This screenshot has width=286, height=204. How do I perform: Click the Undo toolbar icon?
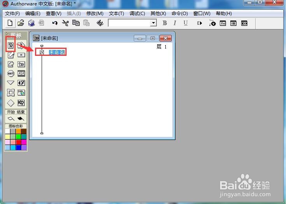coord(55,23)
